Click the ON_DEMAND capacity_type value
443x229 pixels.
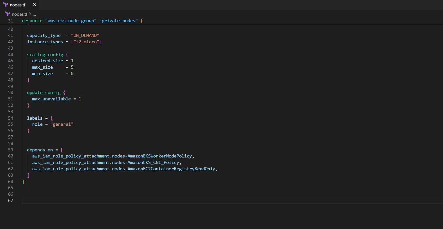(85, 35)
